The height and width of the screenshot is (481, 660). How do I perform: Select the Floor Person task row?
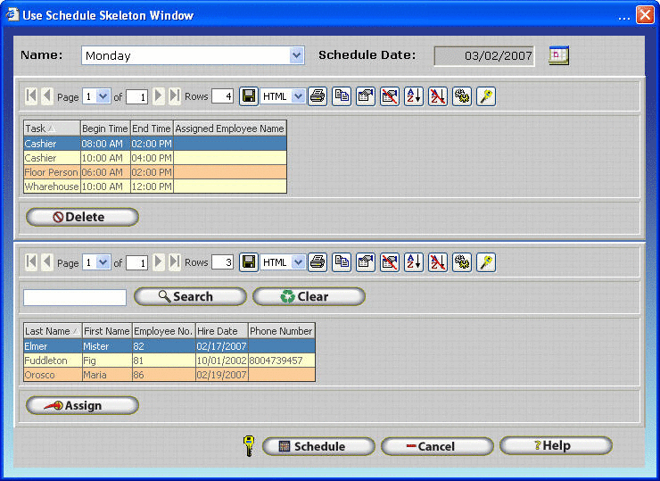[52, 172]
